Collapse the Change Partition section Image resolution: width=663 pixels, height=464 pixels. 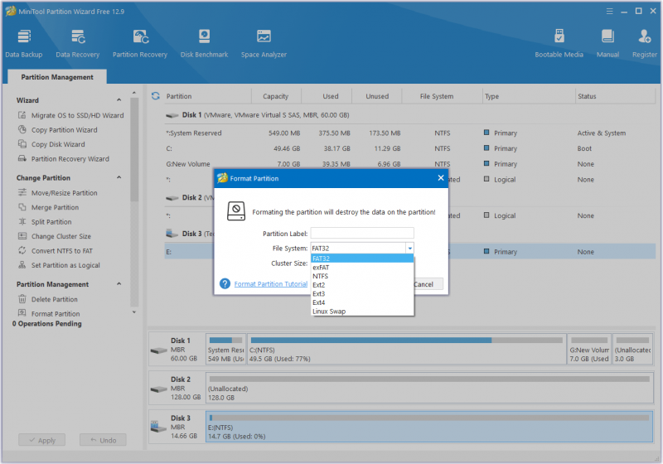[119, 177]
